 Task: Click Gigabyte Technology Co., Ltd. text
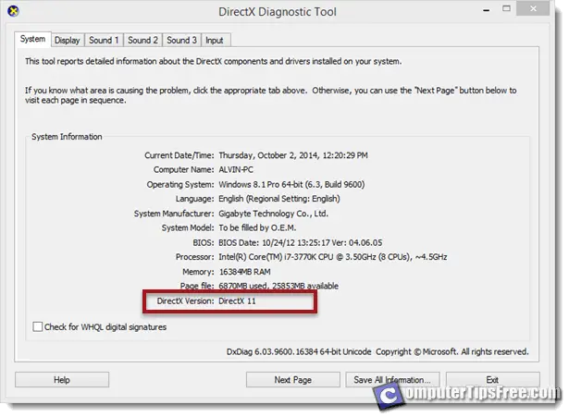click(x=273, y=214)
